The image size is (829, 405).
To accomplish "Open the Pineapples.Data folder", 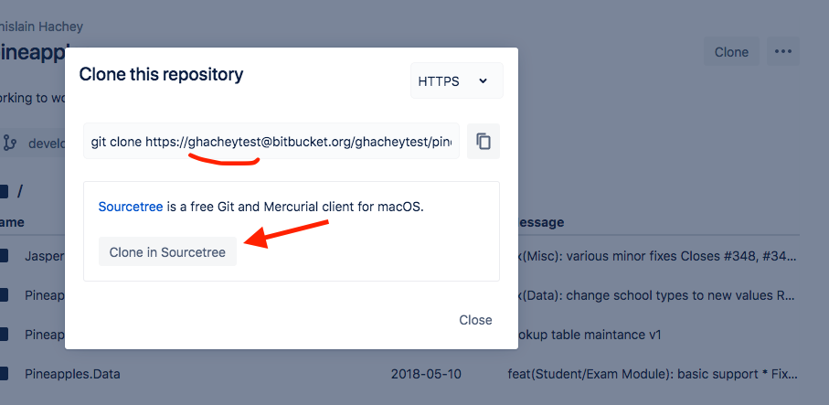I will 72,374.
